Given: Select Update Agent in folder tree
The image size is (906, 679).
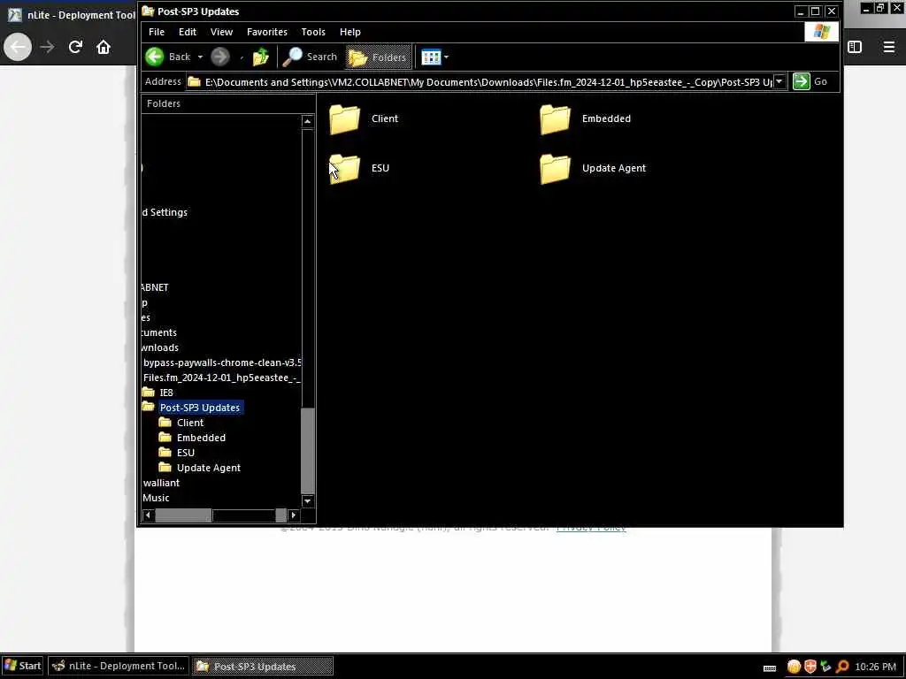Looking at the screenshot, I should [x=209, y=468].
